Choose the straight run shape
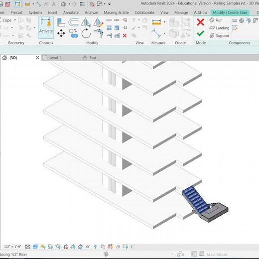259x259 pixels. 235,20
